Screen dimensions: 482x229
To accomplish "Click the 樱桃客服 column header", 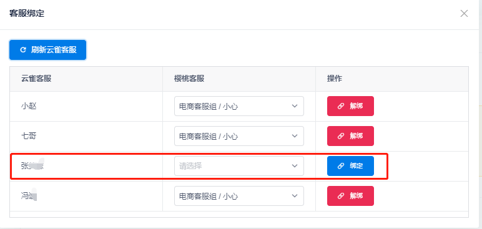I will 189,79.
